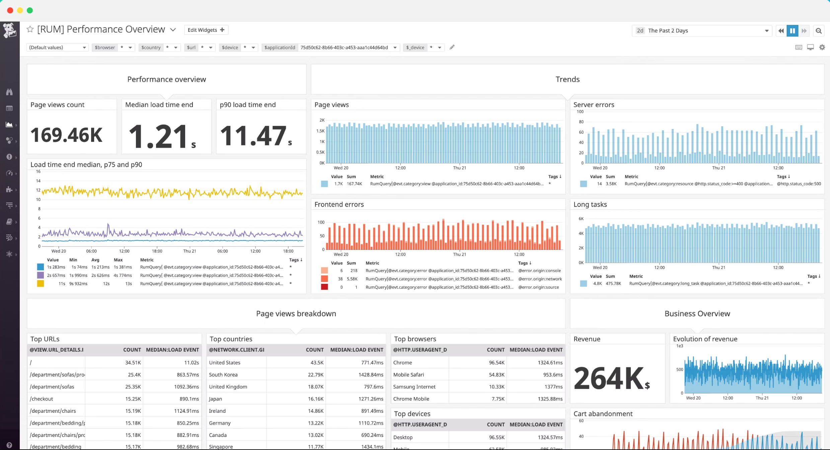The width and height of the screenshot is (830, 450).
Task: Click the fullscreen expand icon top right
Action: [811, 47]
